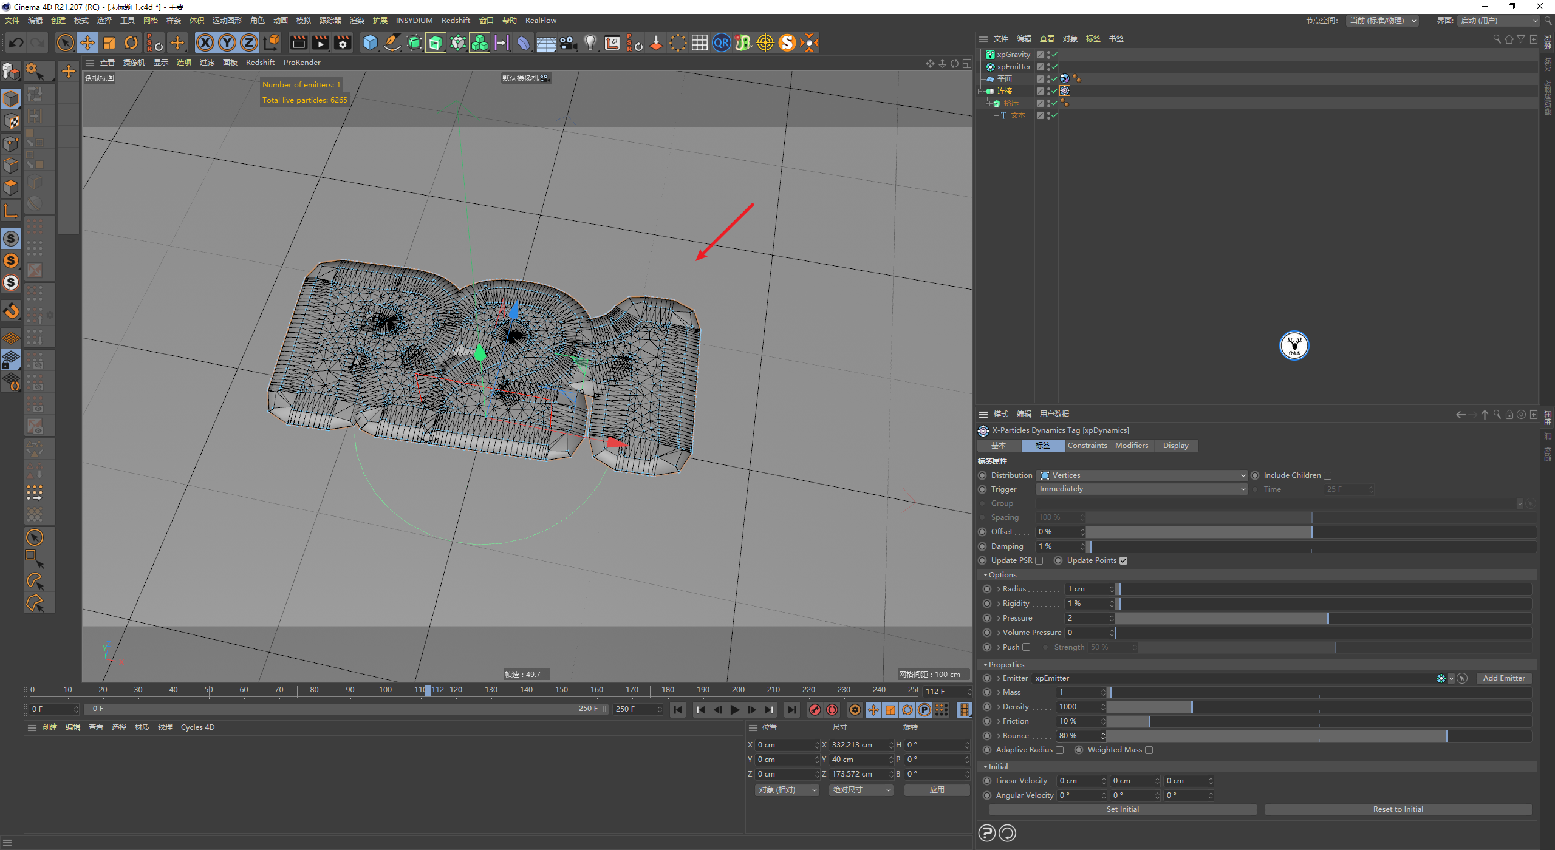Viewport: 1555px width, 850px height.
Task: Click the Camera object icon
Action: click(568, 42)
